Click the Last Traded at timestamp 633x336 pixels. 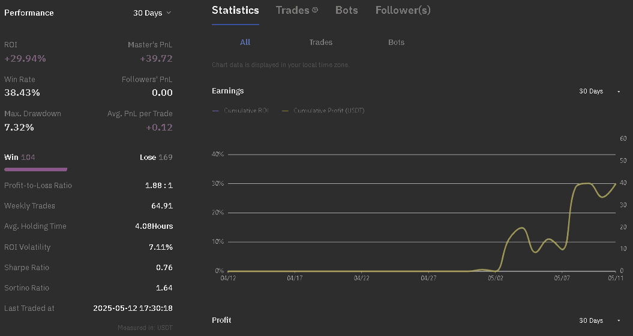(x=133, y=308)
